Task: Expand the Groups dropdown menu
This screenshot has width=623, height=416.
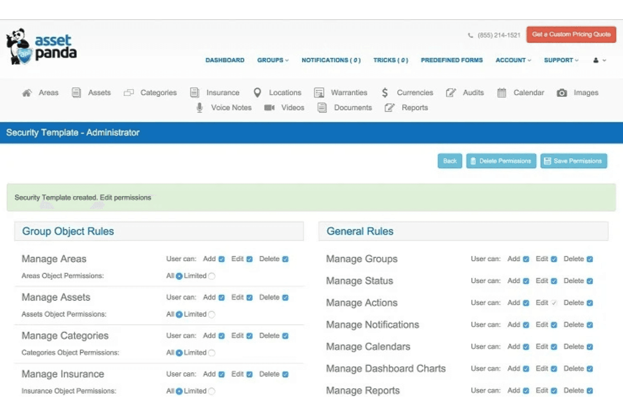Action: click(x=273, y=60)
